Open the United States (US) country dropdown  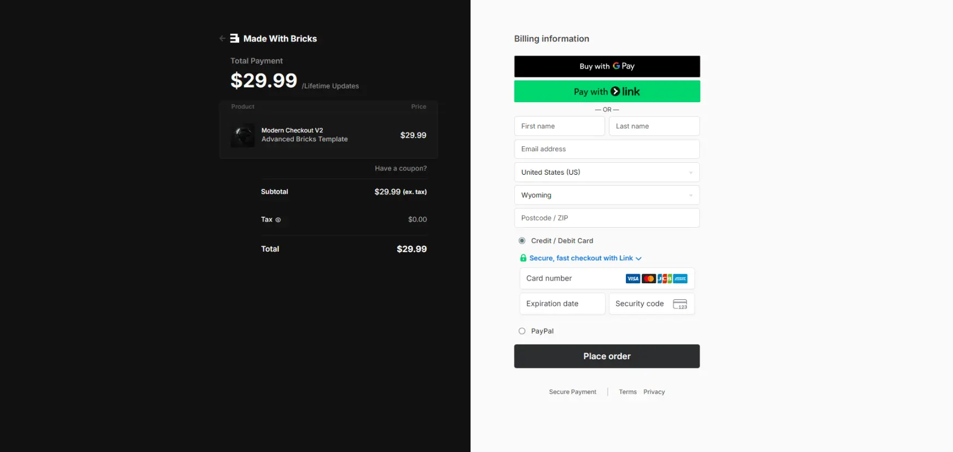[x=606, y=173]
